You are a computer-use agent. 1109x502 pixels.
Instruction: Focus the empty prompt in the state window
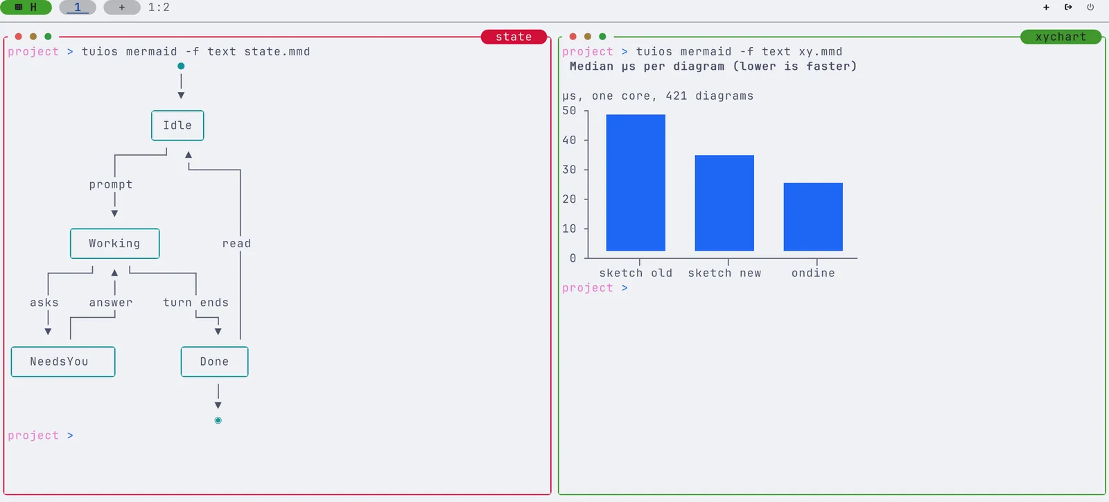click(x=40, y=436)
